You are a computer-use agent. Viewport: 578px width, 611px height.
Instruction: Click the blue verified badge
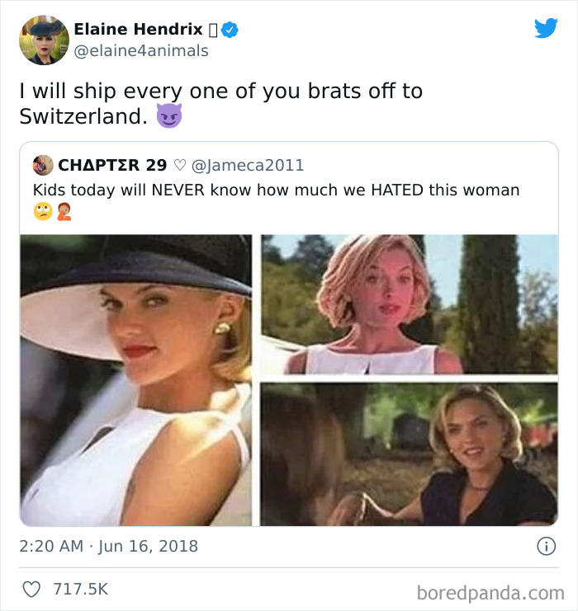tap(231, 30)
